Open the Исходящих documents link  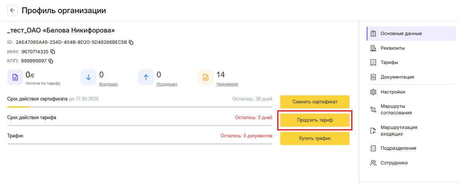[167, 84]
